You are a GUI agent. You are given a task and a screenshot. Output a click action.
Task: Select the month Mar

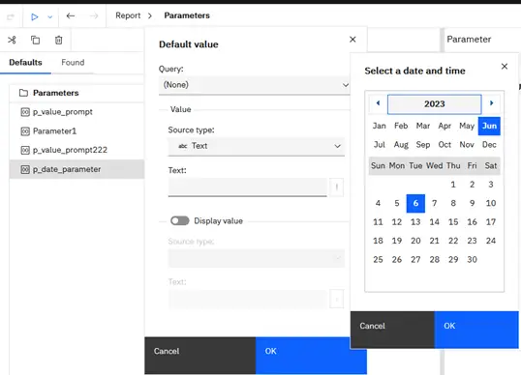(423, 126)
